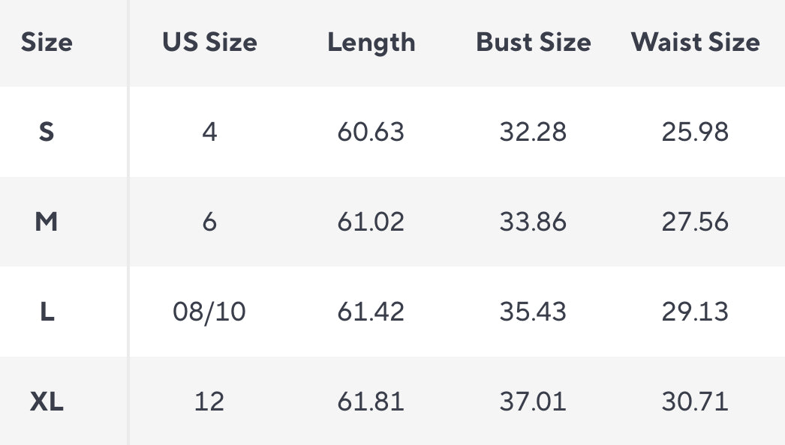Select the L size row label
This screenshot has width=785, height=445.
coord(47,312)
